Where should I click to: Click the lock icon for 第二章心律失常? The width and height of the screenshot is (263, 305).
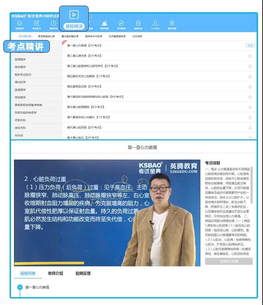tap(250, 56)
